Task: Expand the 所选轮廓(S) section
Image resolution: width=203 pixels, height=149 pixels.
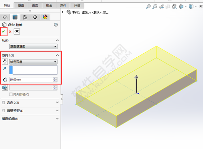Action: (58, 118)
